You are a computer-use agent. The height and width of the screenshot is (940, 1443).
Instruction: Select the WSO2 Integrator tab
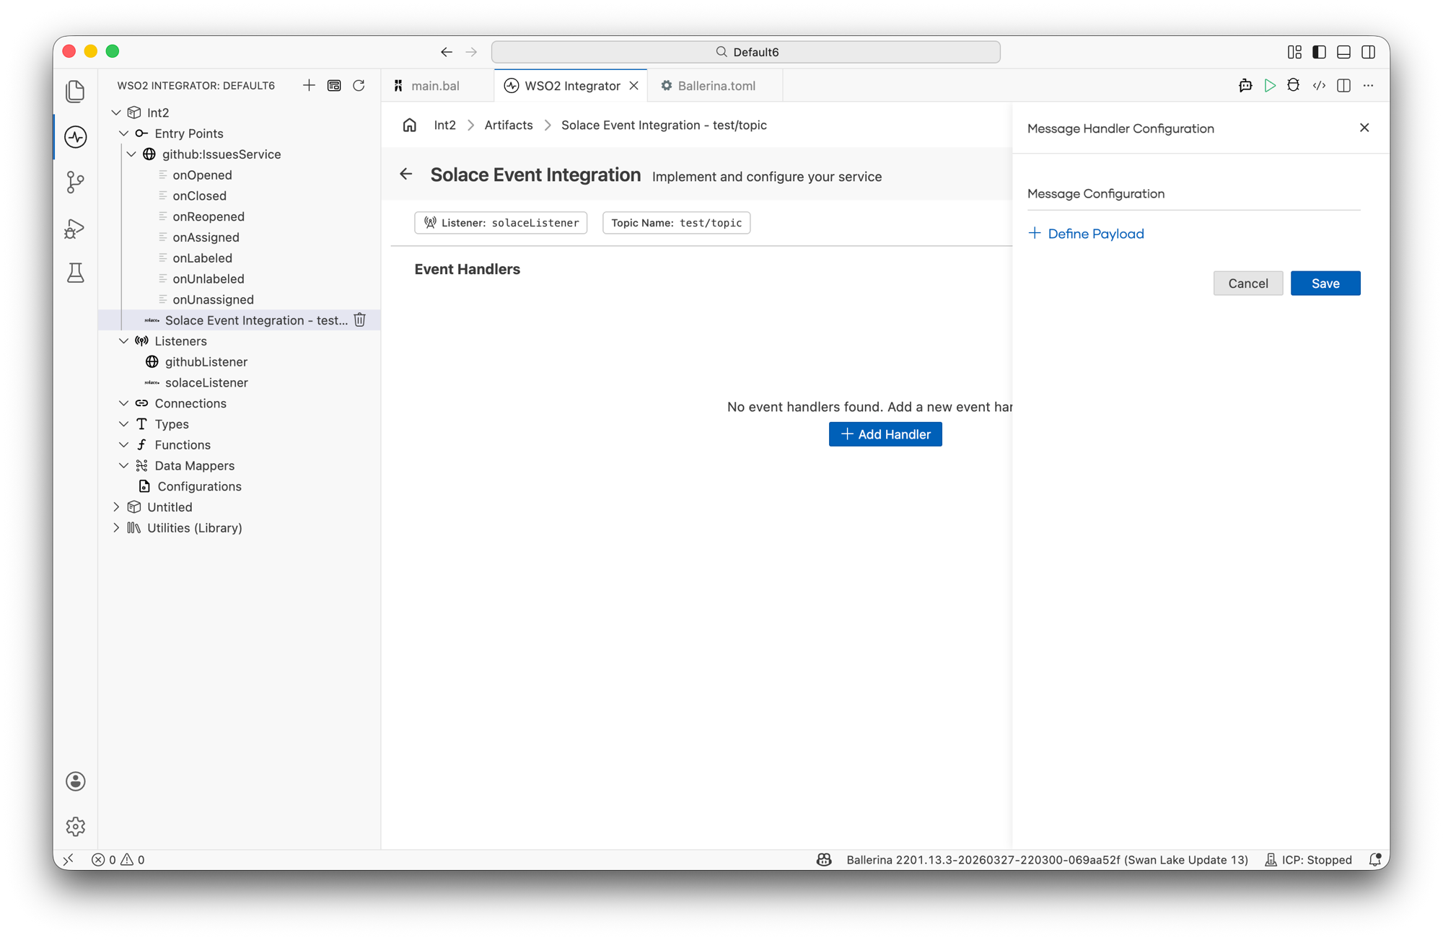tap(572, 85)
